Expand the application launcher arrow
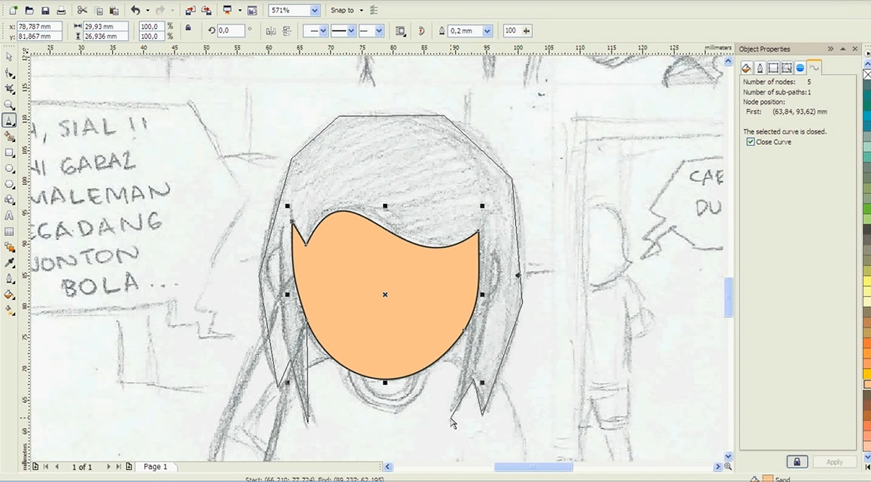Viewport: 871px width, 482px height. coord(240,10)
